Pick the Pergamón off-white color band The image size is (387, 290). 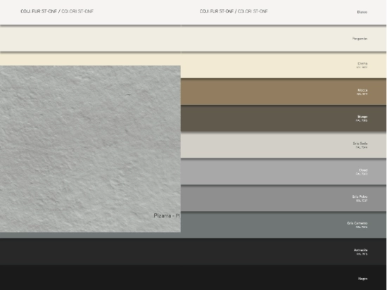coord(193,39)
